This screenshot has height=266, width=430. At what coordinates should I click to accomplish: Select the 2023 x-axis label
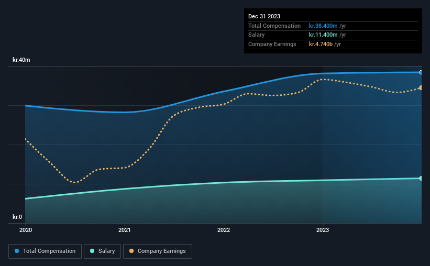[x=323, y=230]
